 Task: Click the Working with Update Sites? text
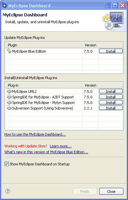click(26, 146)
